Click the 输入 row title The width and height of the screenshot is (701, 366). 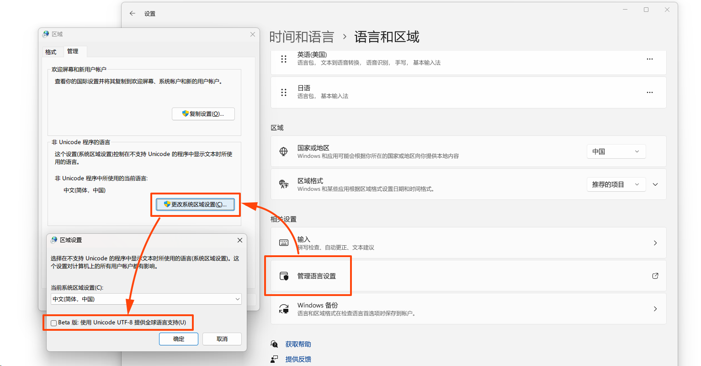click(304, 239)
